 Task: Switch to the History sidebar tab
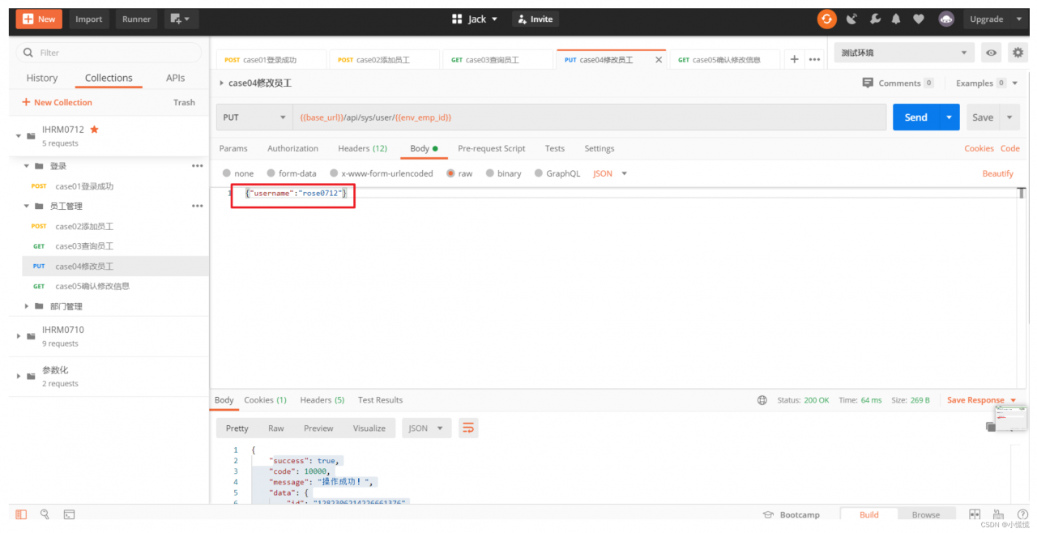tap(42, 79)
